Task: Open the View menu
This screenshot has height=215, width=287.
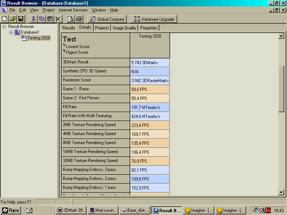Action: pyautogui.click(x=34, y=10)
